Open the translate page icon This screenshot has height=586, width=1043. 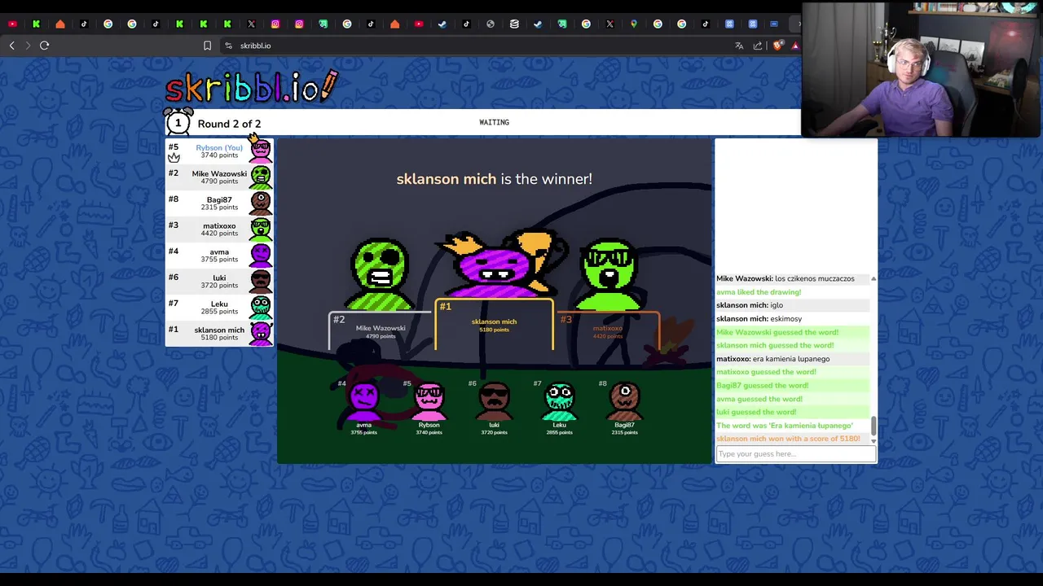click(x=739, y=46)
